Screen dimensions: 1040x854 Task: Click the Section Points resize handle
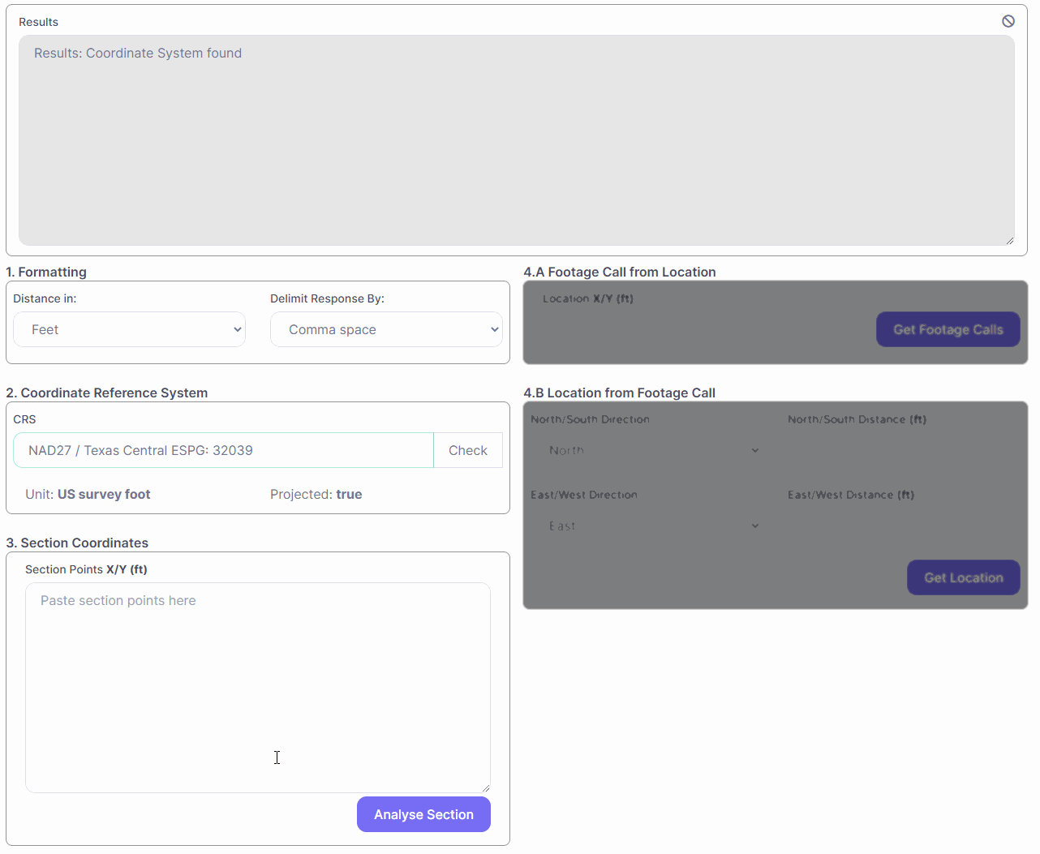[x=485, y=787]
